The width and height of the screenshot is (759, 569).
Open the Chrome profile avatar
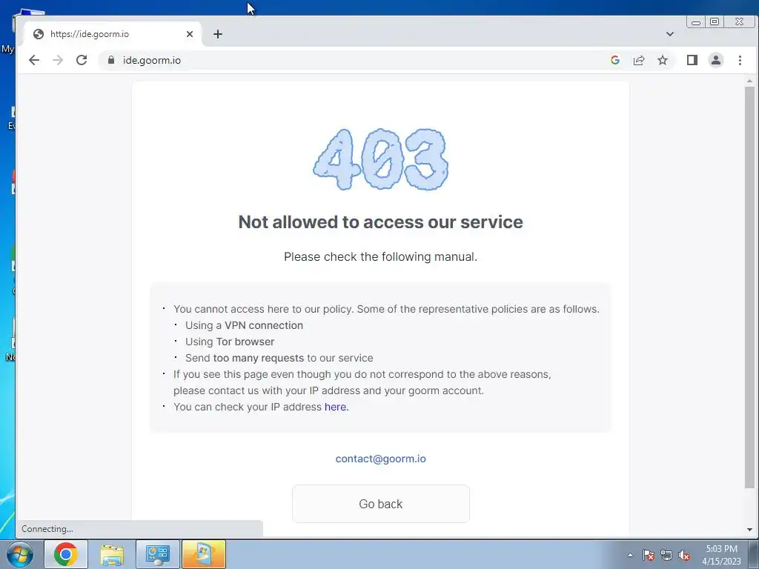click(715, 60)
